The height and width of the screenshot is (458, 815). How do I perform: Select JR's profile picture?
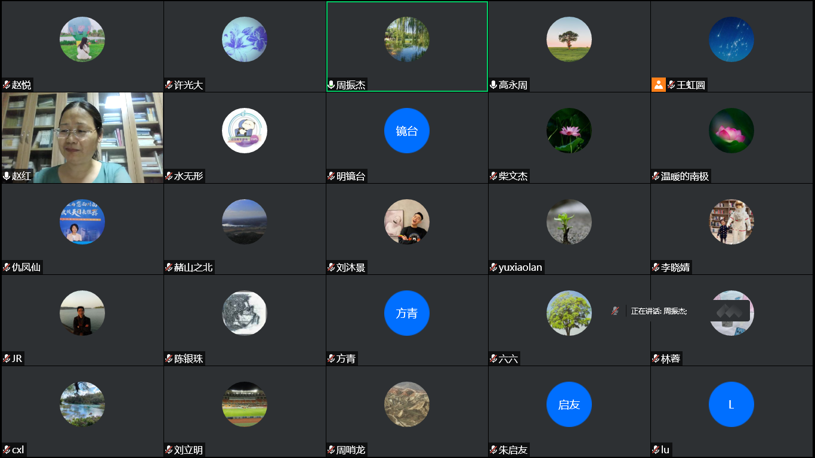82,313
